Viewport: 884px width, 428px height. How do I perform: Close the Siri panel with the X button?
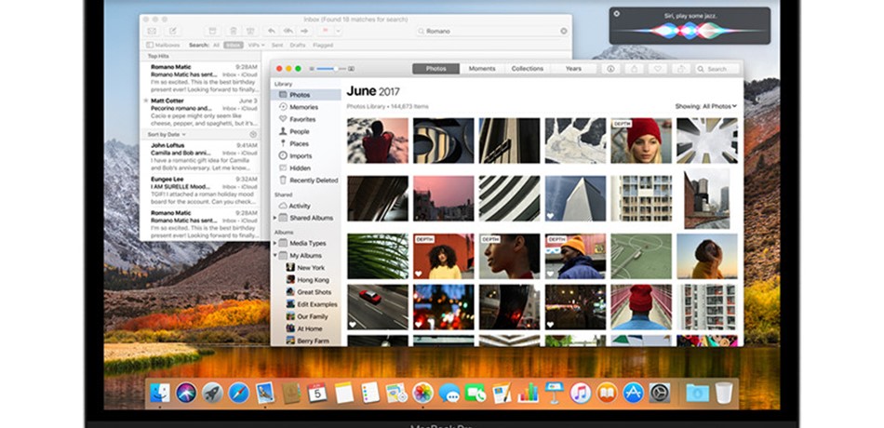click(617, 14)
